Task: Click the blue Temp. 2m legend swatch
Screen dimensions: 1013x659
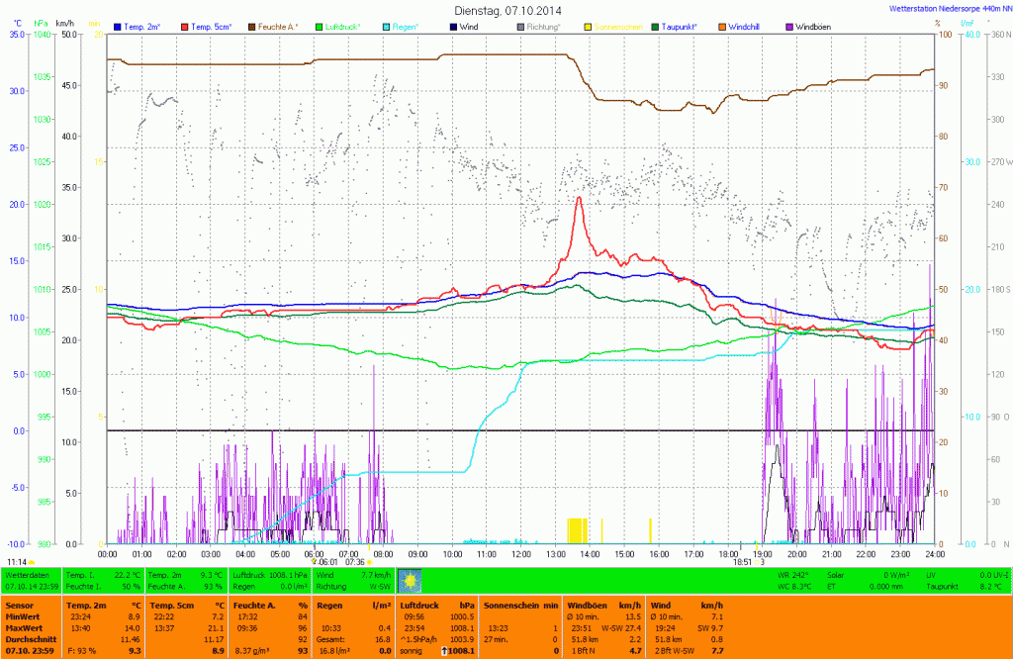Action: 118,26
